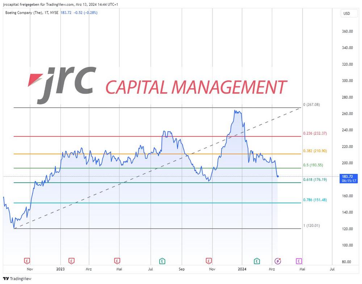
Task: Click the 360.00 price axis label
Action: [348, 31]
